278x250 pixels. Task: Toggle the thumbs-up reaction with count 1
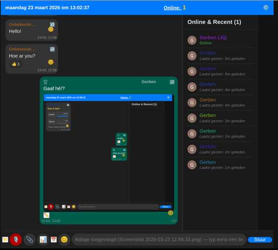click(16, 64)
